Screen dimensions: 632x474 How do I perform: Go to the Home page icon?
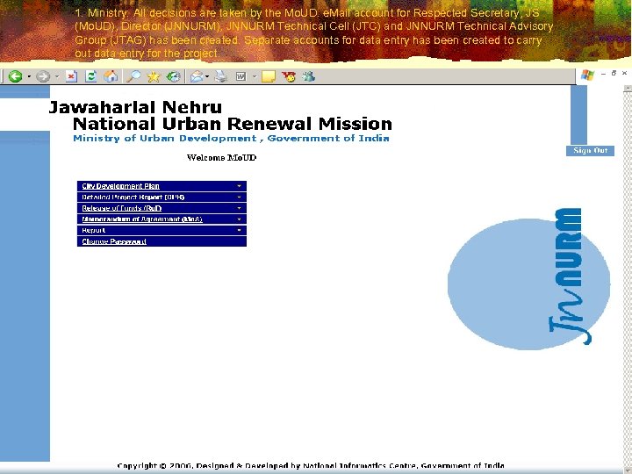click(x=111, y=76)
